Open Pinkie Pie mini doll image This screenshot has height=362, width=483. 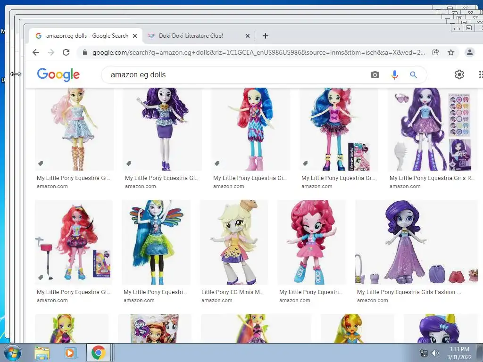[312, 242]
